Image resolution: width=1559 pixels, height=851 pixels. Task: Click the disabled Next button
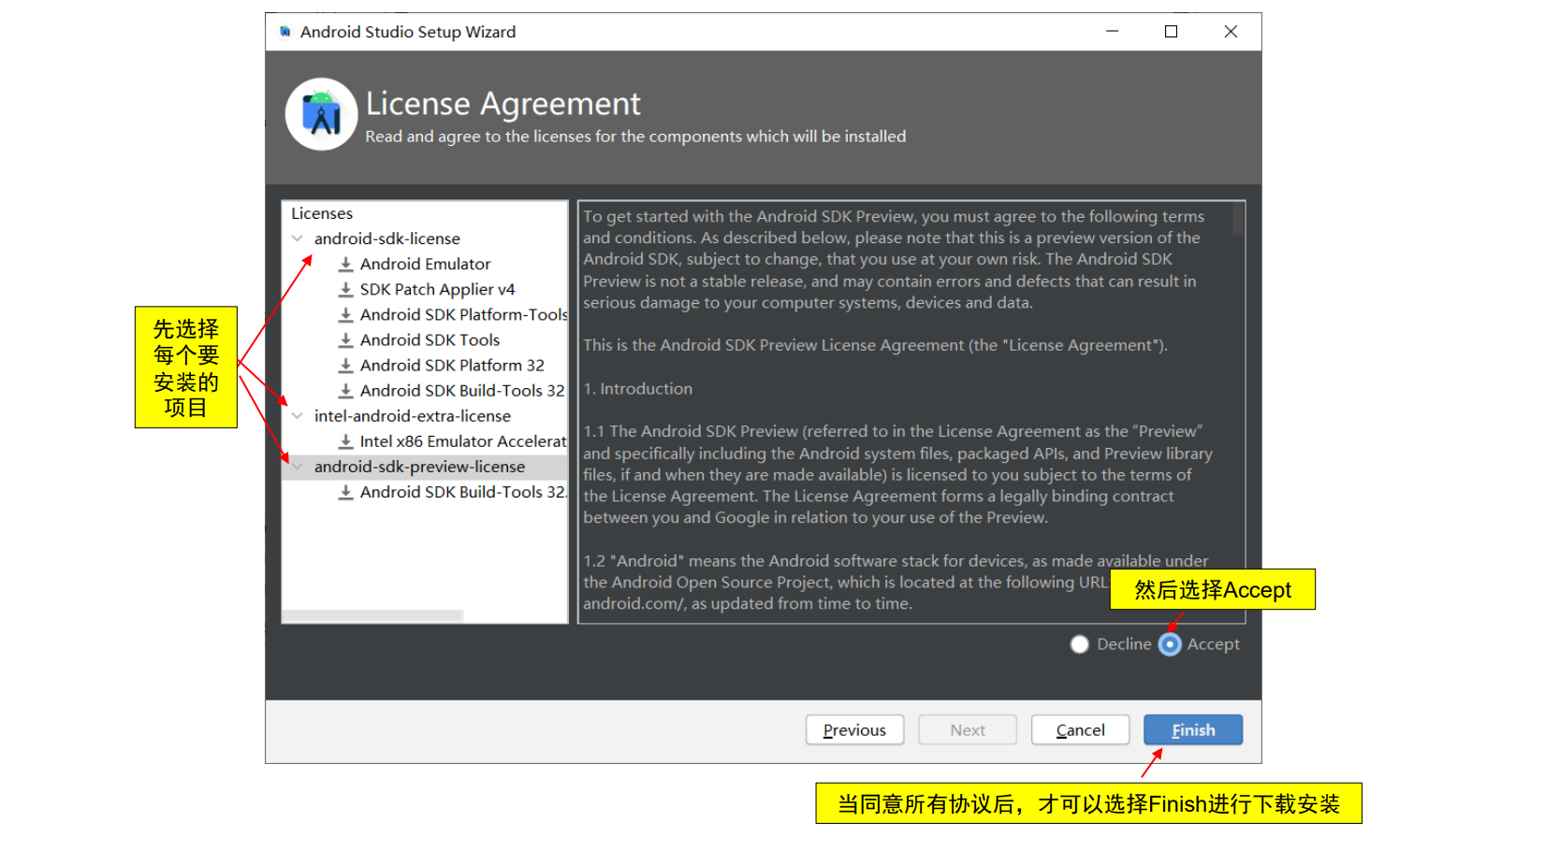tap(968, 730)
